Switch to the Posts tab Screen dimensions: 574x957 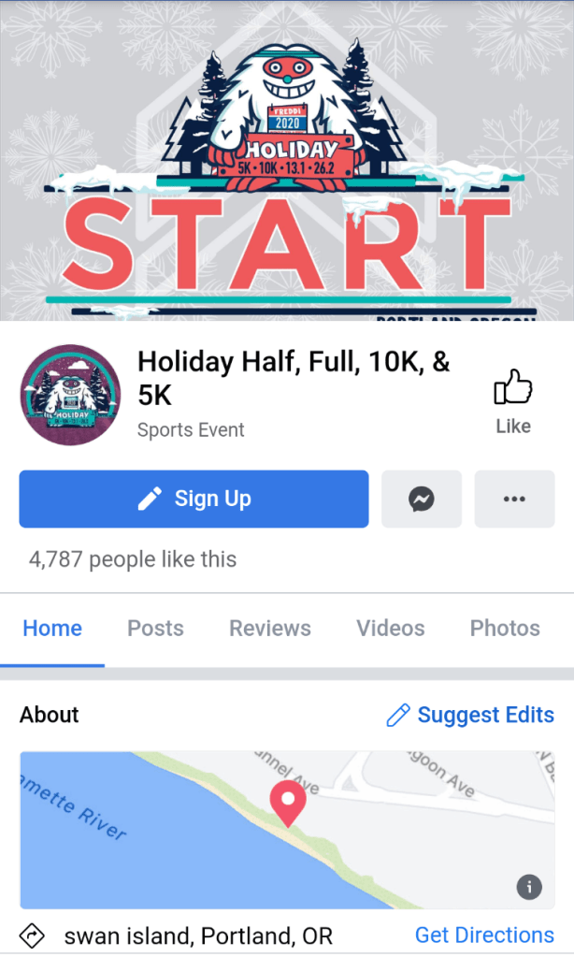(x=155, y=628)
